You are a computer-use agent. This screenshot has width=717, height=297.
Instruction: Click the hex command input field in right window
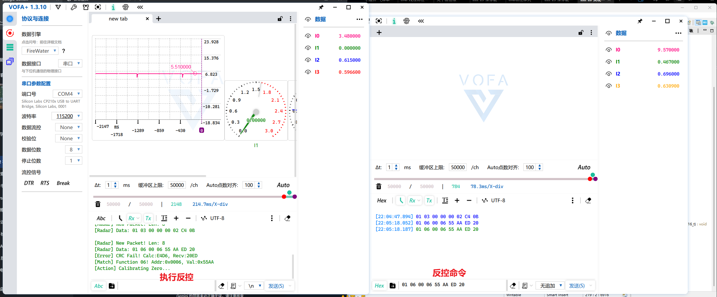pos(452,285)
